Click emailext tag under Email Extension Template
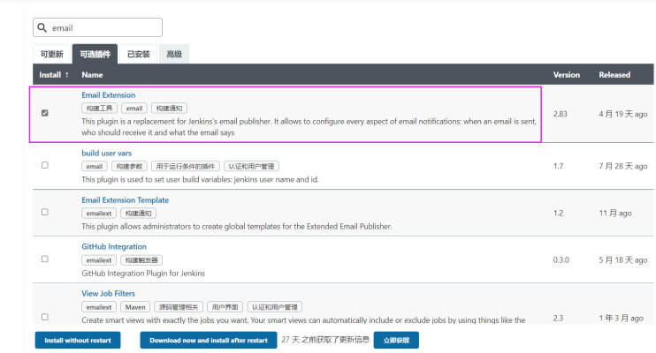 coord(99,213)
